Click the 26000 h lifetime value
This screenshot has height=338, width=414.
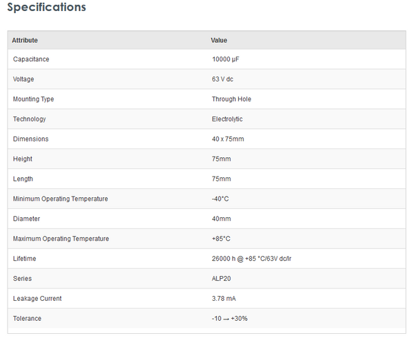click(x=255, y=259)
